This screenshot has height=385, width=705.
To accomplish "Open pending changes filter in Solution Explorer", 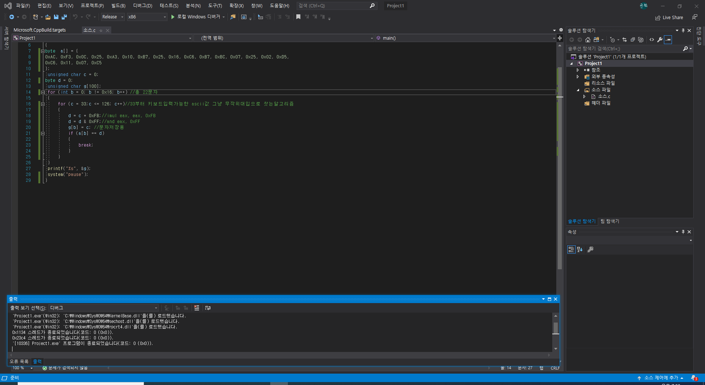I will coord(612,40).
